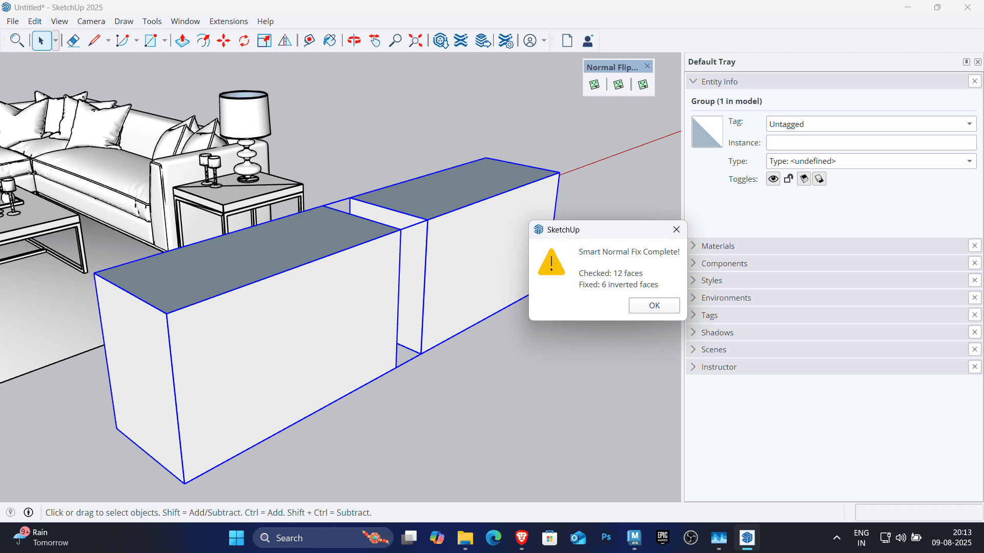Toggle the group's lock icon
Viewport: 984px width, 553px height.
(788, 179)
